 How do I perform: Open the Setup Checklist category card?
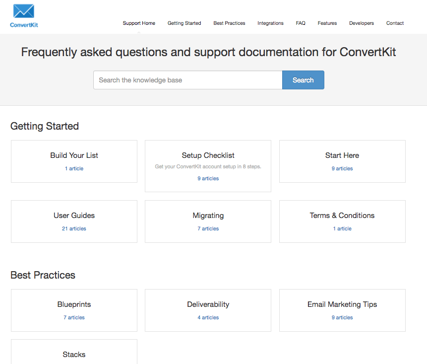208,165
